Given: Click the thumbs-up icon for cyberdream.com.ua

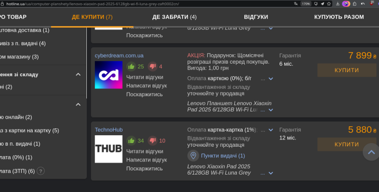Looking at the screenshot, I should 131,66.
